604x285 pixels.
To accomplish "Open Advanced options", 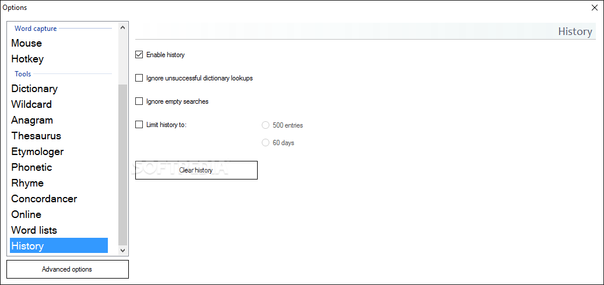I will 68,269.
